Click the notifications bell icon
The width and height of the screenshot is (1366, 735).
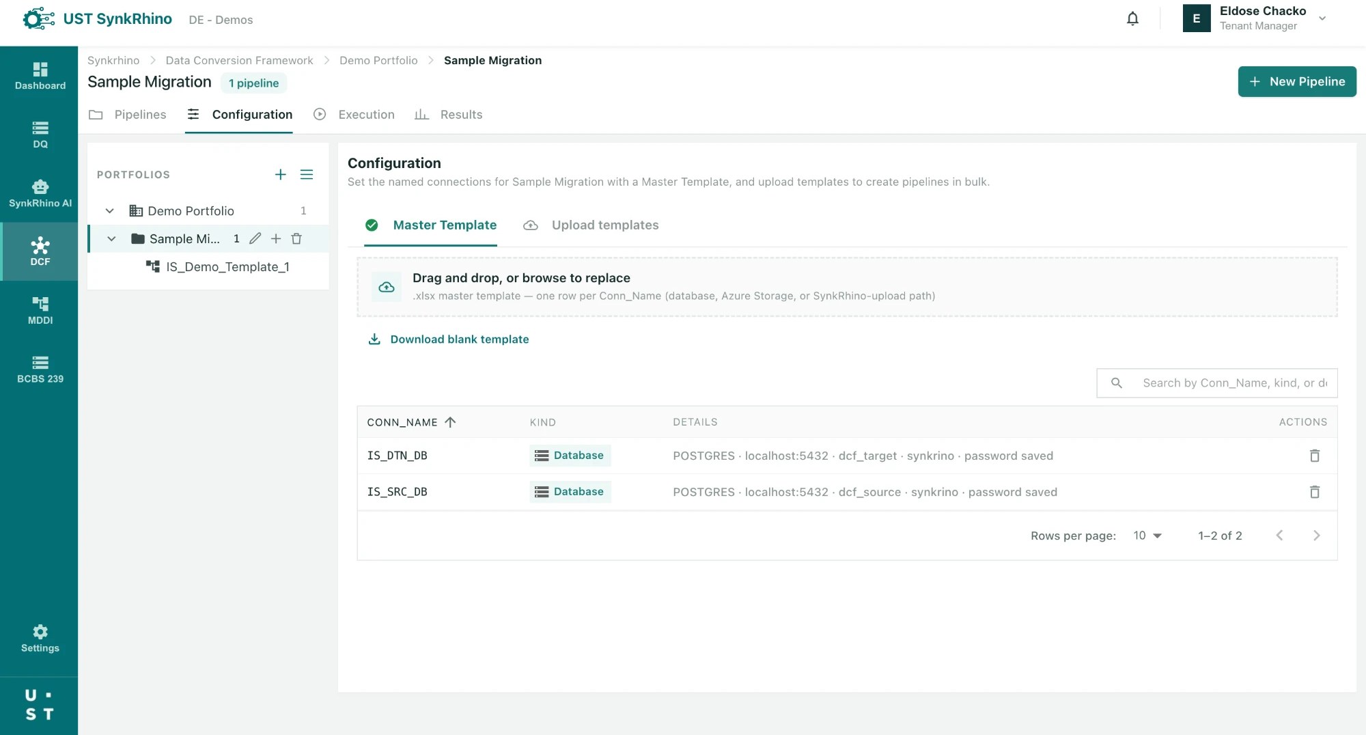click(x=1132, y=18)
